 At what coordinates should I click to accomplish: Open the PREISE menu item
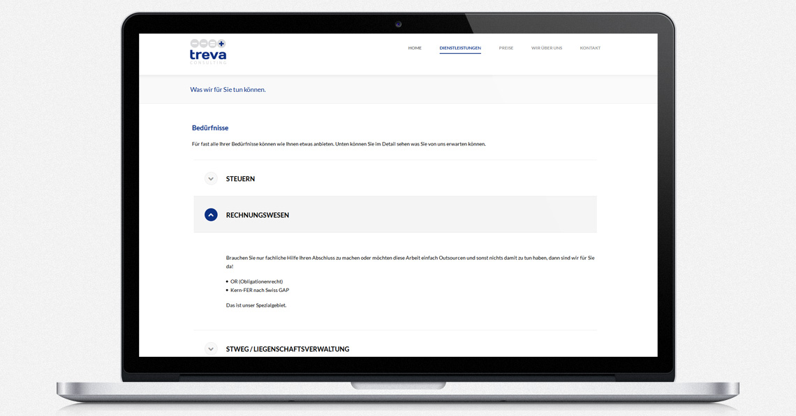506,48
